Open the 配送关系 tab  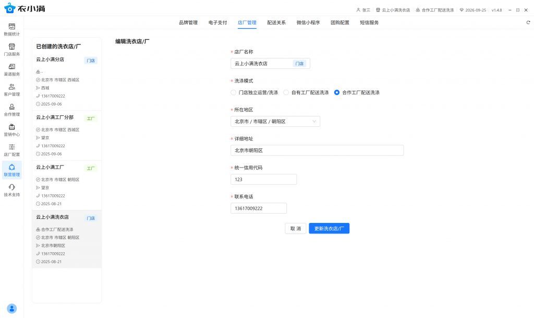[x=276, y=22]
